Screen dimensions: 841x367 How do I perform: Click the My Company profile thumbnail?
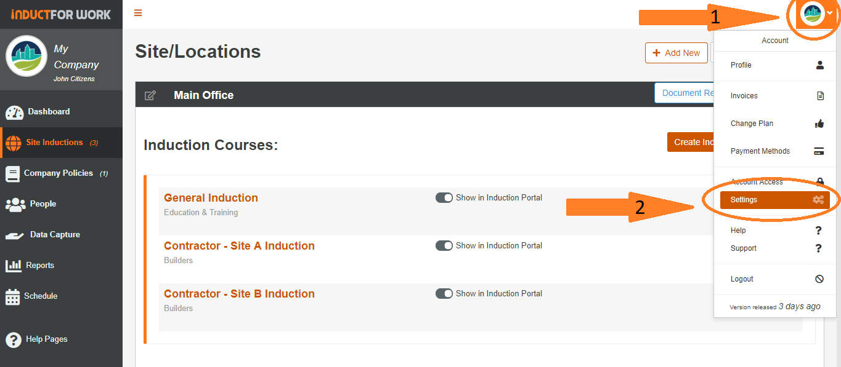click(26, 56)
